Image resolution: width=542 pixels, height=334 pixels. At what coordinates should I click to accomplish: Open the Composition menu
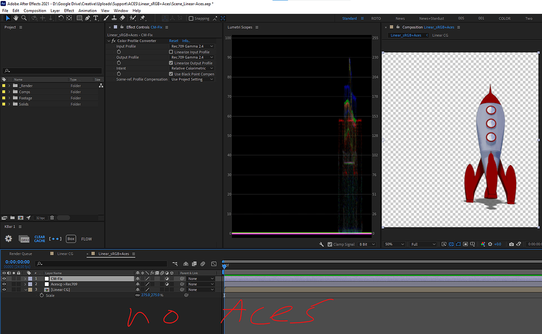[34, 10]
